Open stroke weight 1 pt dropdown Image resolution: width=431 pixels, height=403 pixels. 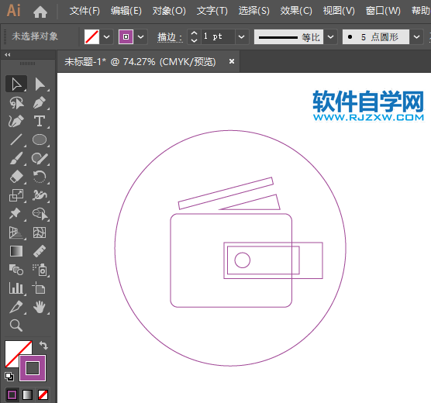pyautogui.click(x=241, y=37)
